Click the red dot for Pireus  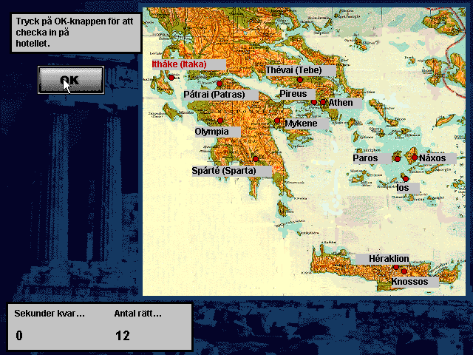tap(314, 102)
